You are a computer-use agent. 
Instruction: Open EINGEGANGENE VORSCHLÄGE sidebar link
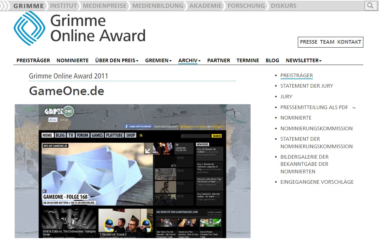317,182
